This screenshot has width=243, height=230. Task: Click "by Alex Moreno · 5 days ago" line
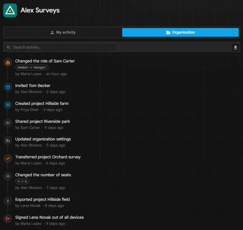coord(40,145)
